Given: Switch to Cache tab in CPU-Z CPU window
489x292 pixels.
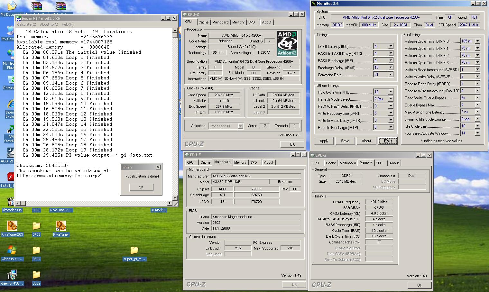Looking at the screenshot, I should 203,22.
